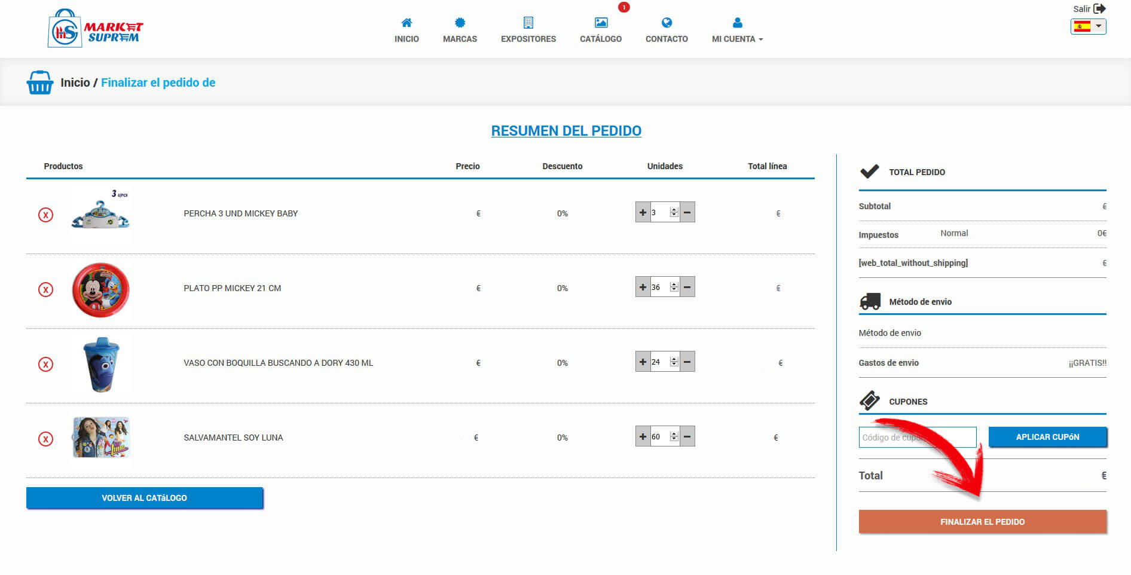Image resolution: width=1131 pixels, height=575 pixels.
Task: Go to the CATÁLOGO page
Action: point(600,30)
